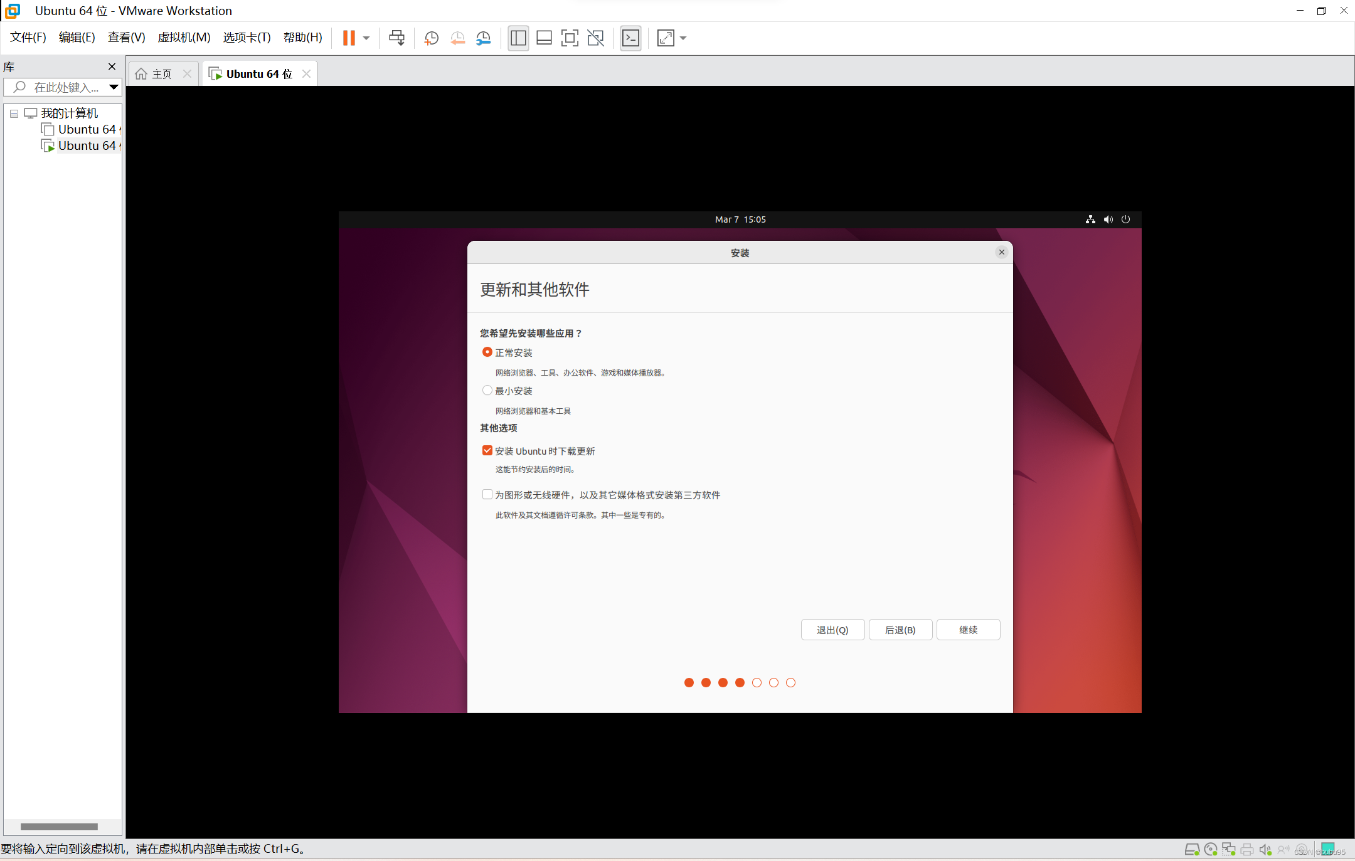Uncheck 安装 Ubuntu 时下载更新 checkbox
The width and height of the screenshot is (1355, 861).
[x=487, y=451]
